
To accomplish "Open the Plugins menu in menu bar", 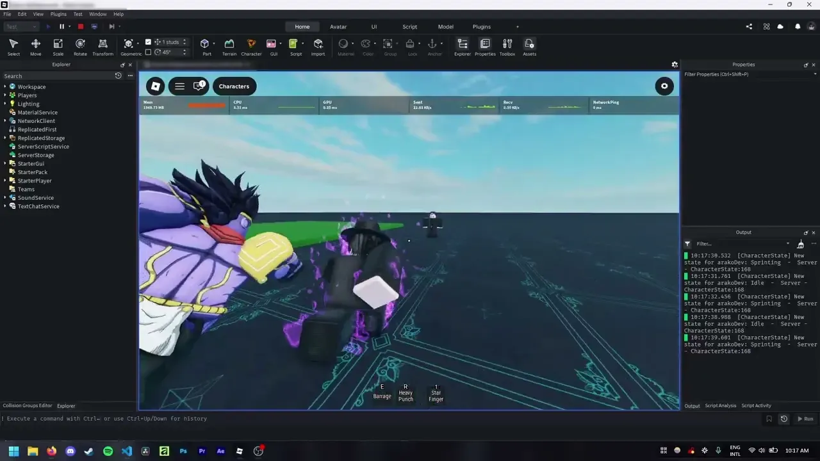I will 58,14.
